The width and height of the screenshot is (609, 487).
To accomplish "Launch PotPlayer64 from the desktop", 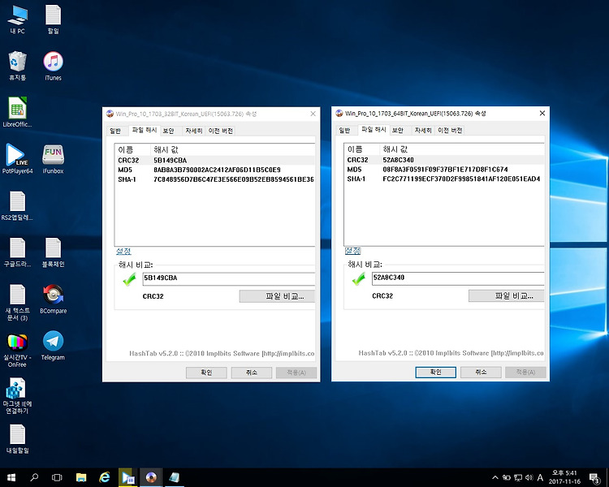I will [18, 159].
